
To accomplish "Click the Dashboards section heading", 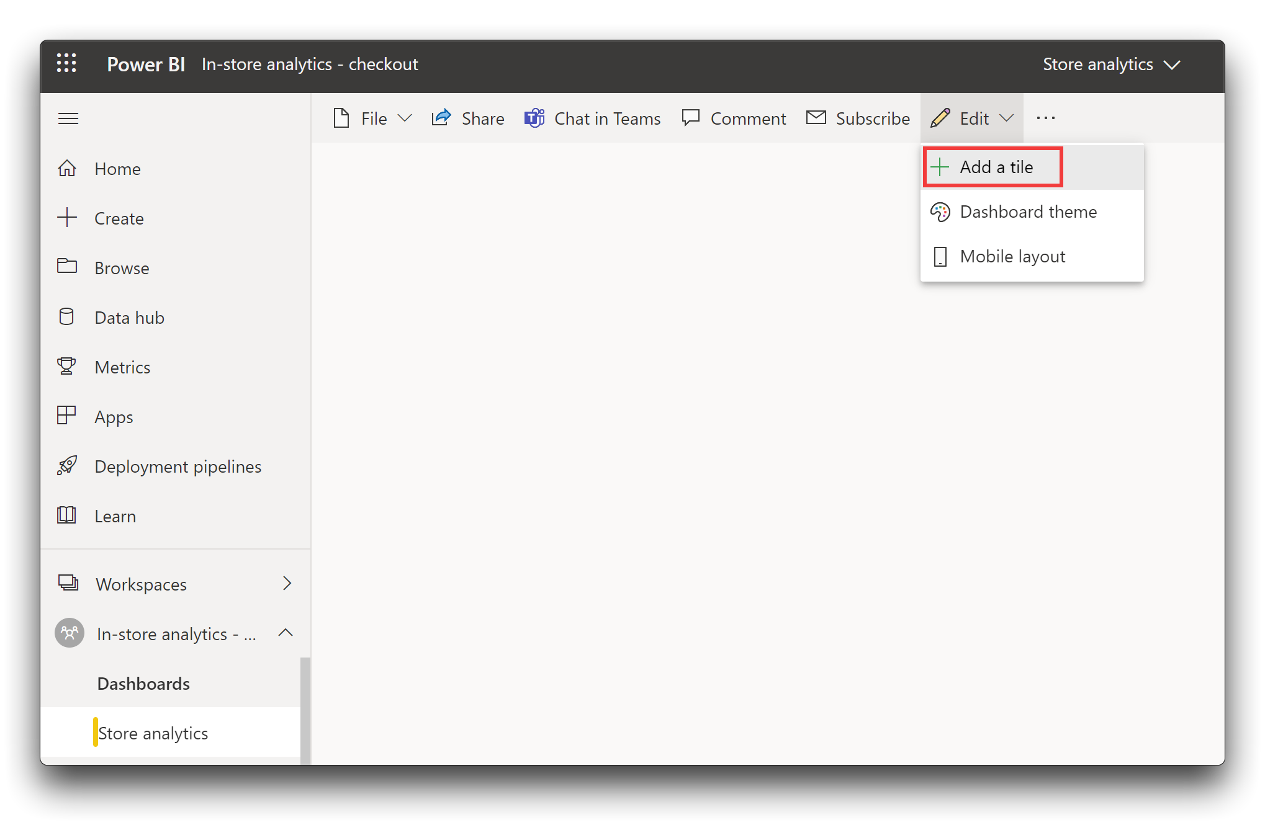I will (x=143, y=684).
